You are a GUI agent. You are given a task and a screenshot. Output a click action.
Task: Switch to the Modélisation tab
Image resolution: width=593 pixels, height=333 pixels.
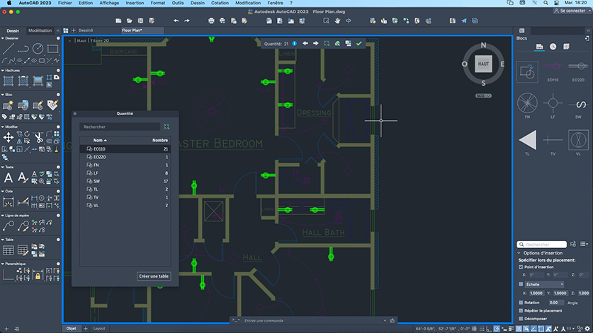pyautogui.click(x=40, y=30)
